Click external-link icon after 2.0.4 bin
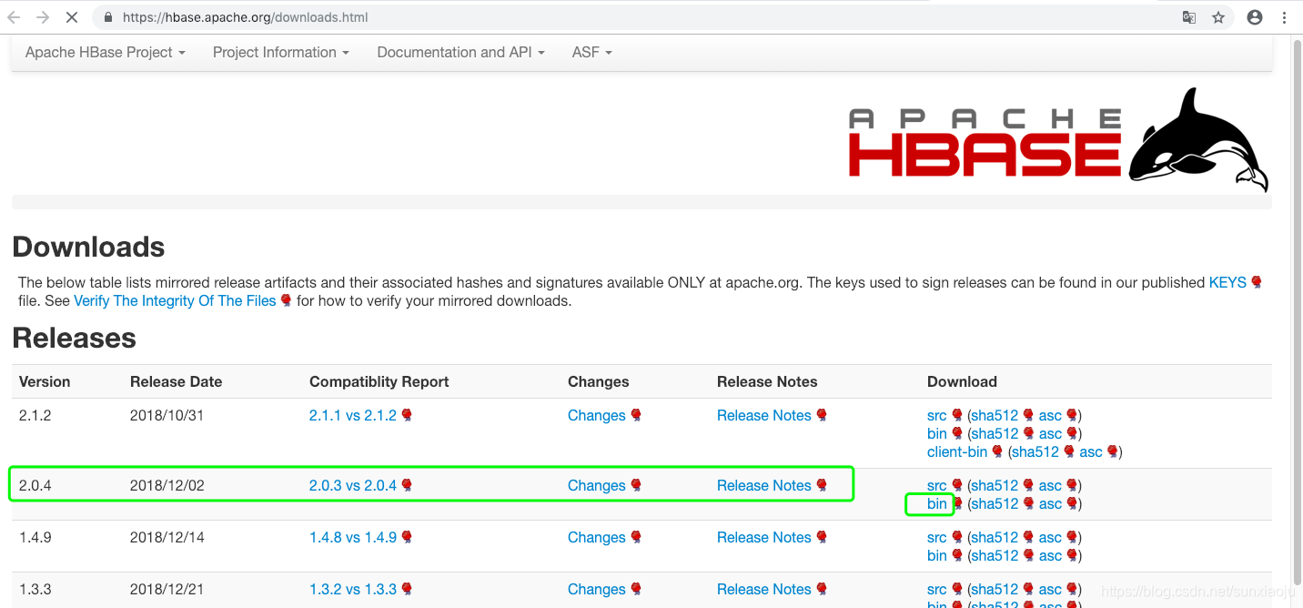The height and width of the screenshot is (608, 1303). (957, 503)
